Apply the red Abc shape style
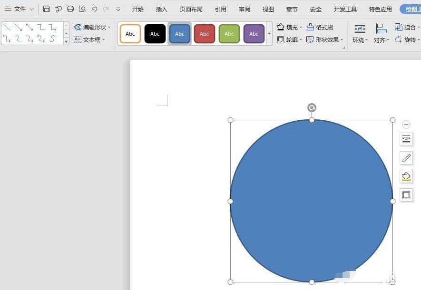 (205, 34)
